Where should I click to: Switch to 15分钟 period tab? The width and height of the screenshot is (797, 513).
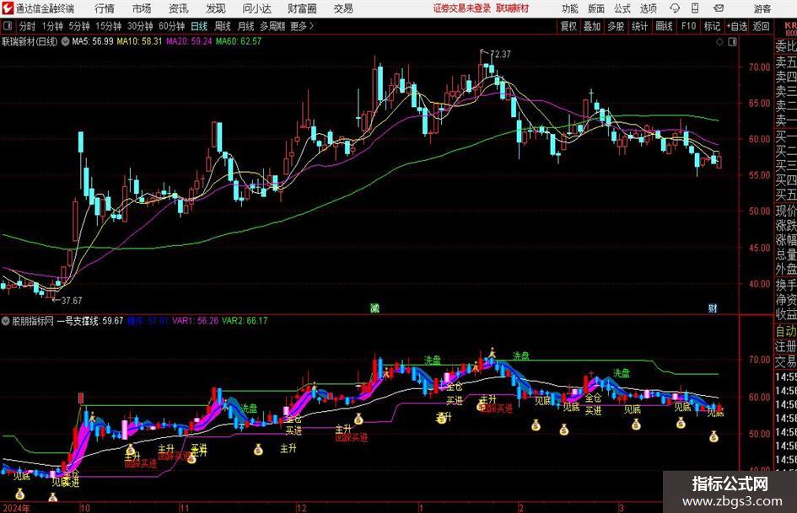click(109, 26)
